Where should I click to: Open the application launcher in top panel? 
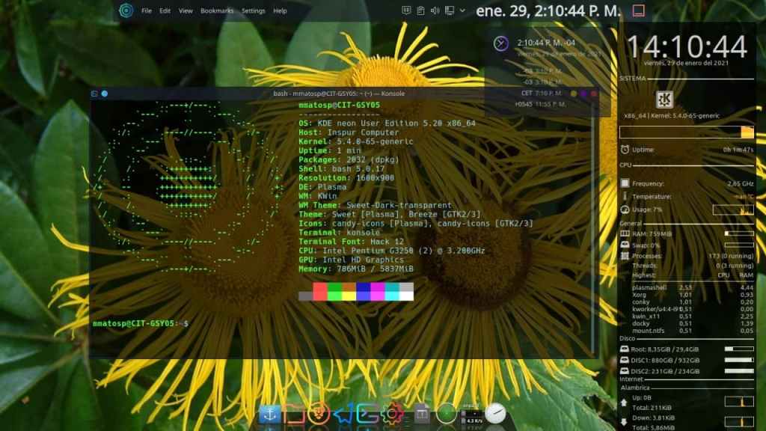click(126, 10)
